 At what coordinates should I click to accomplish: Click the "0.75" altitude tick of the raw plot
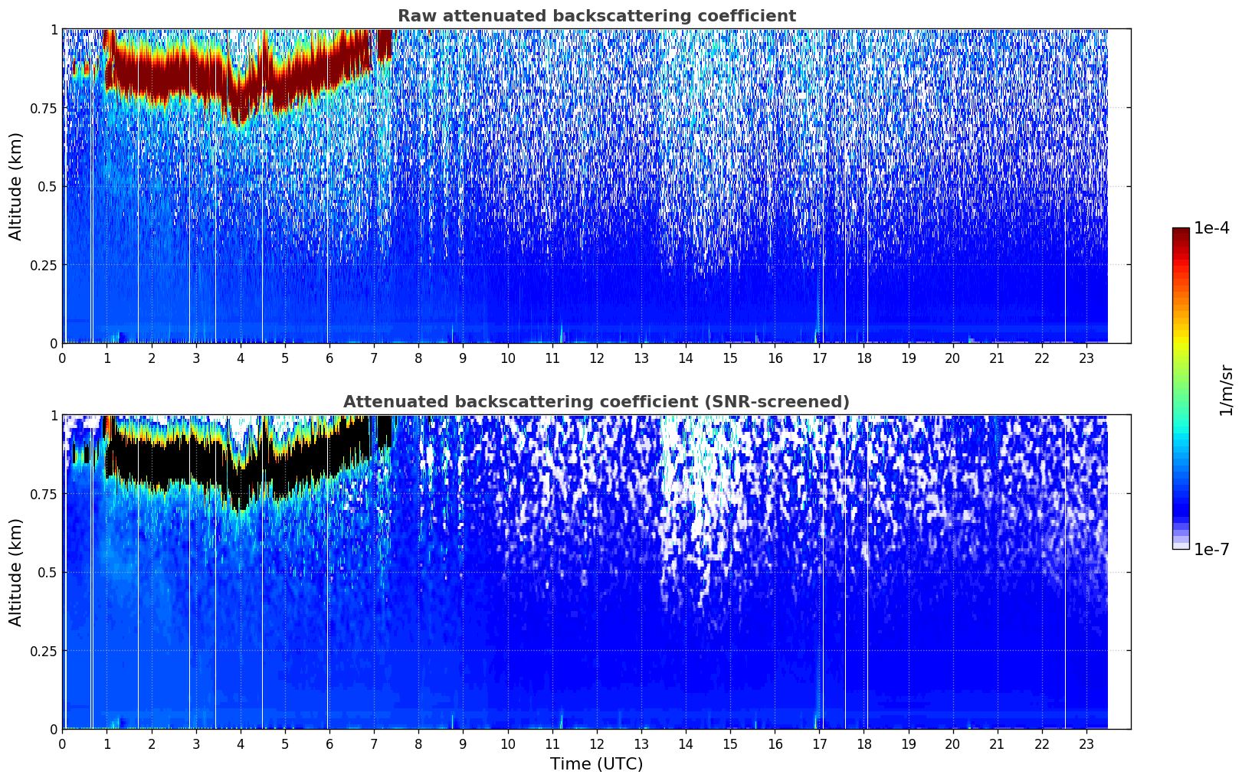(44, 108)
